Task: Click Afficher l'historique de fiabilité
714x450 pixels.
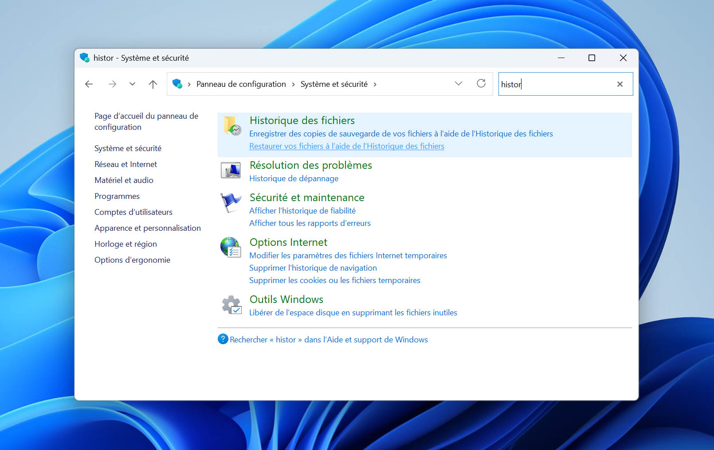Action: [x=302, y=211]
